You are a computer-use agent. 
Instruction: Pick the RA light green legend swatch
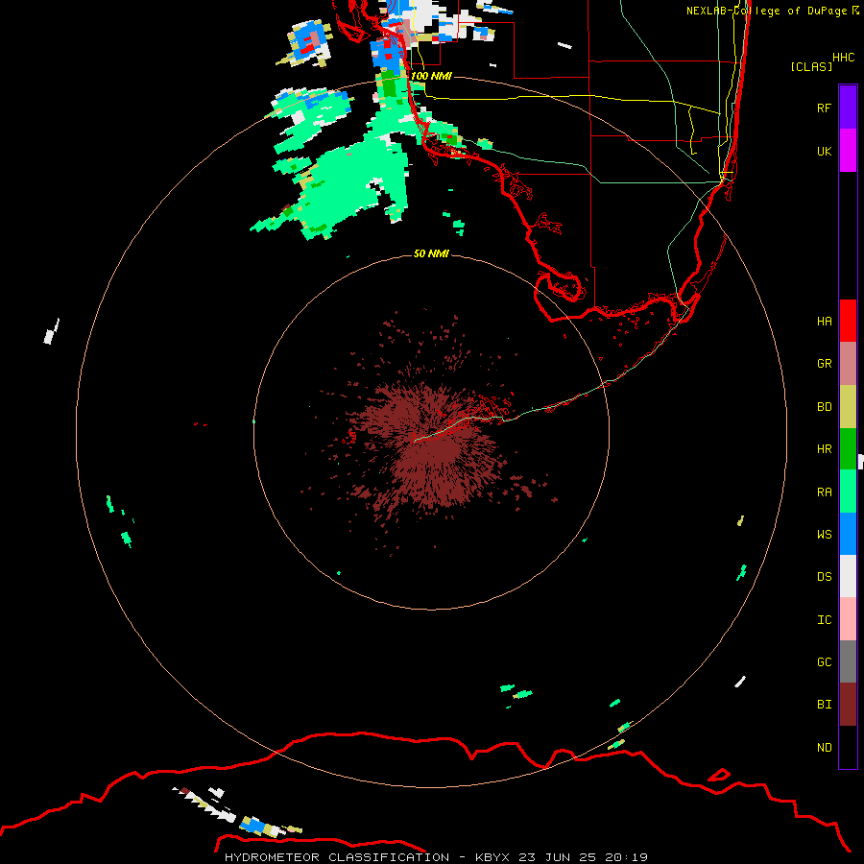(848, 492)
